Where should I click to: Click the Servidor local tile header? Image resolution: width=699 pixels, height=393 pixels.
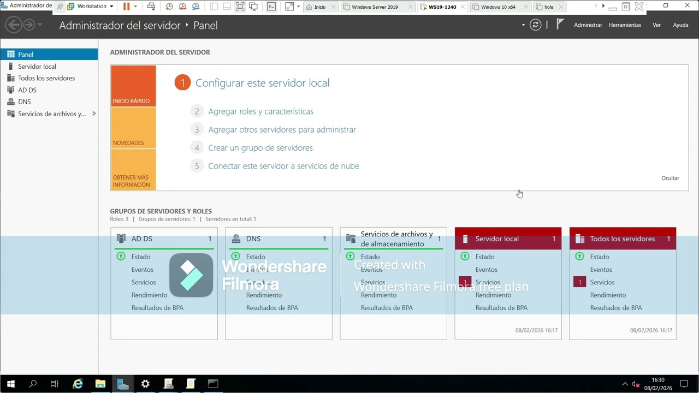508,239
